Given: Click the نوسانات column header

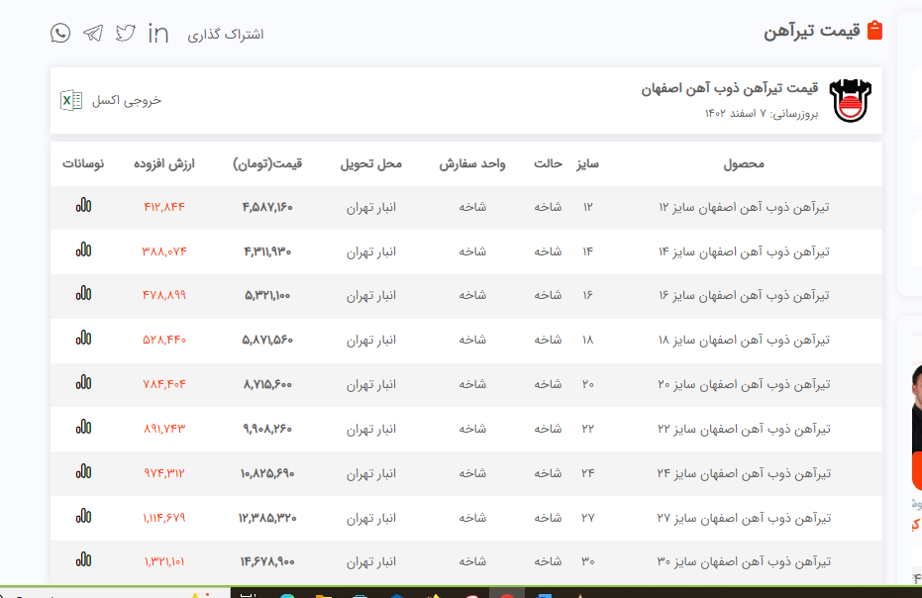Looking at the screenshot, I should [83, 163].
